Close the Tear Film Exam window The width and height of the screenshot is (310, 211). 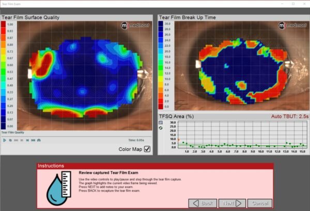(302, 4)
